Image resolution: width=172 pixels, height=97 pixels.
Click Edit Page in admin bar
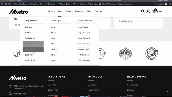click(92, 4)
